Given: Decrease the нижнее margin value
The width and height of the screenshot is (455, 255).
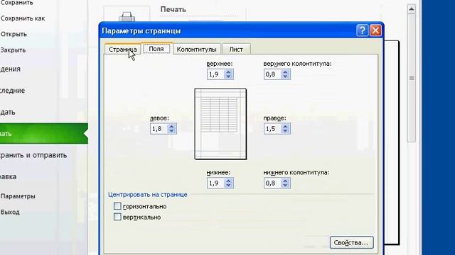Looking at the screenshot, I should (228, 186).
